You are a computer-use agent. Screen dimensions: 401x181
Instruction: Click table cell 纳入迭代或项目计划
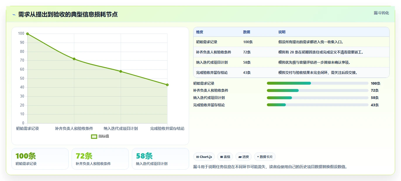tap(212, 62)
